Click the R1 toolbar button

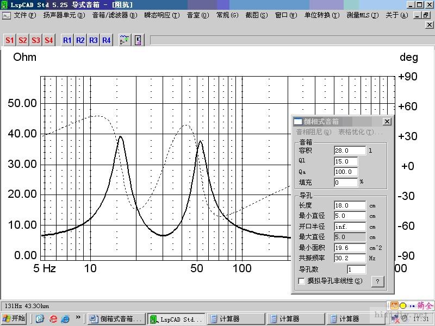67,40
